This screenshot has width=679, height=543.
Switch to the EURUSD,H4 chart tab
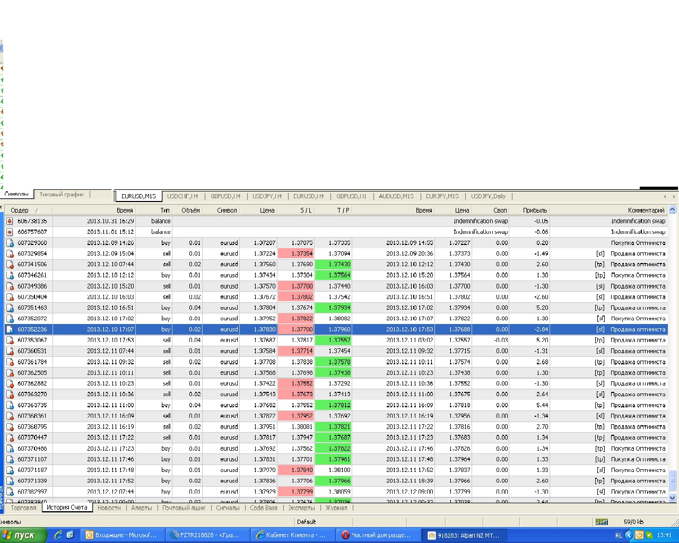click(309, 196)
